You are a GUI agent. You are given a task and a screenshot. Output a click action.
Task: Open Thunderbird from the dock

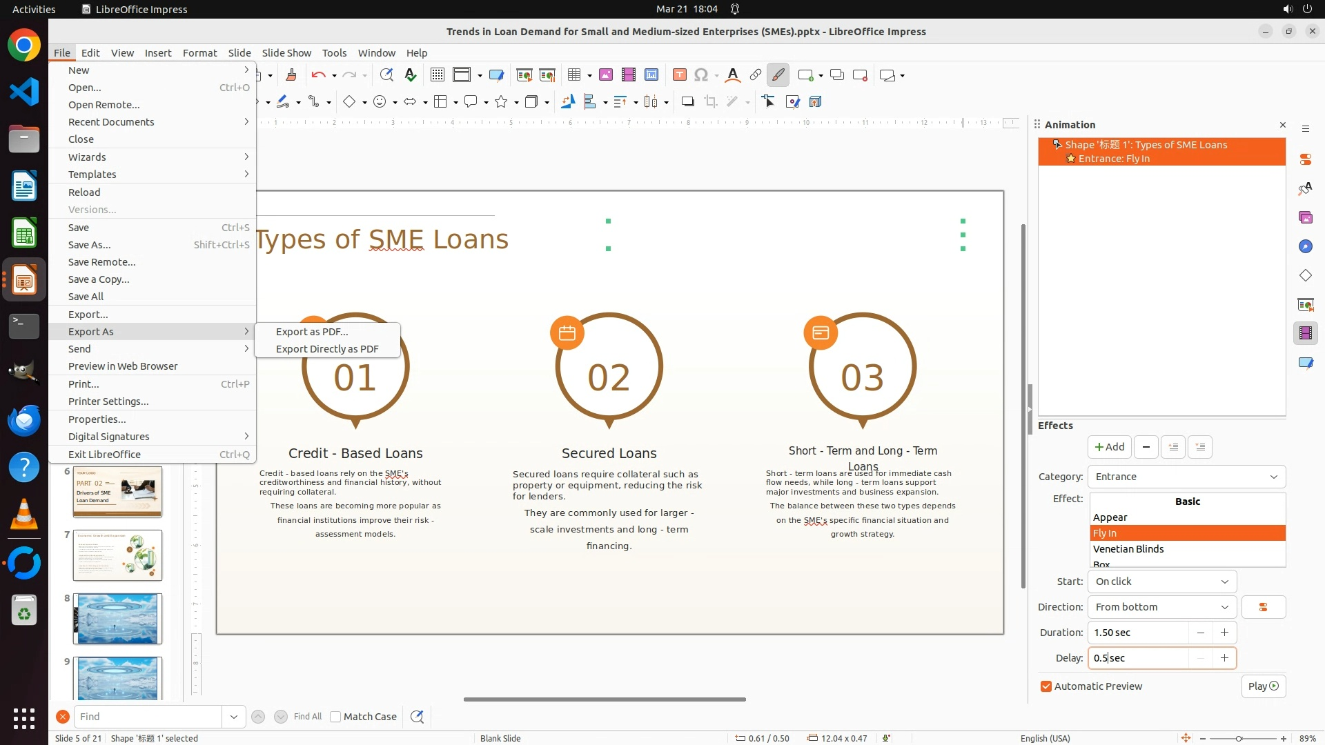24,421
